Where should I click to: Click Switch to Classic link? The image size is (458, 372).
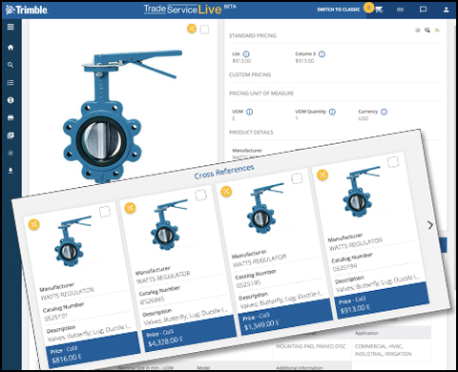[x=338, y=10]
